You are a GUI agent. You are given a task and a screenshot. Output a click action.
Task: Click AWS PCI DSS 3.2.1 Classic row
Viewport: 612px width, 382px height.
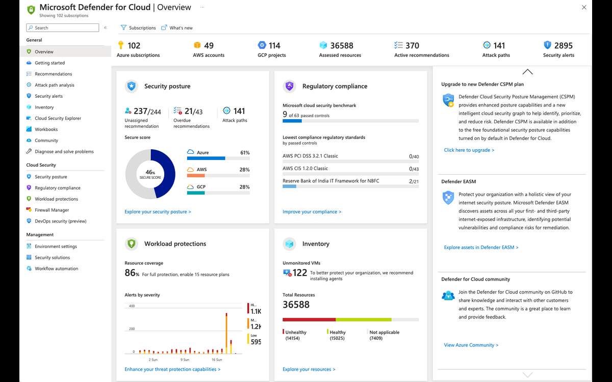[x=350, y=157]
